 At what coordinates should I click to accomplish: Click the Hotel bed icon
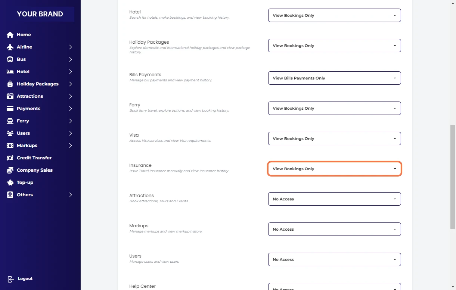pyautogui.click(x=10, y=72)
